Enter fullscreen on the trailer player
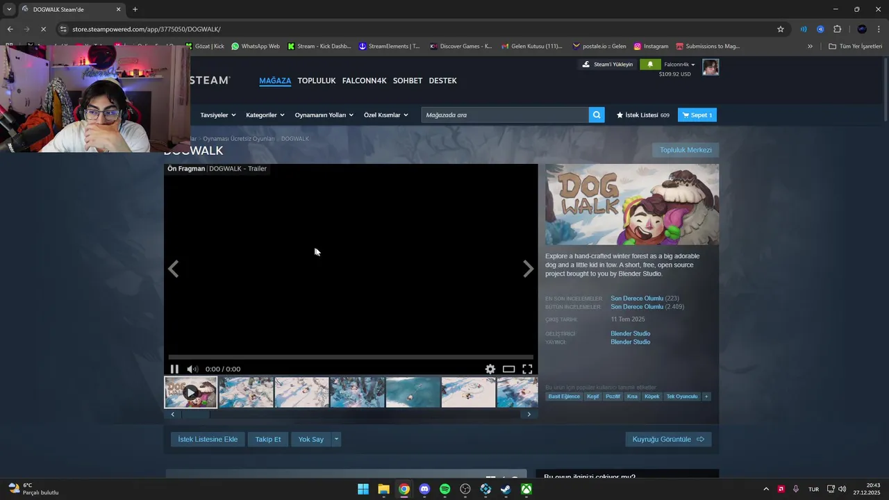This screenshot has width=889, height=500. click(527, 369)
